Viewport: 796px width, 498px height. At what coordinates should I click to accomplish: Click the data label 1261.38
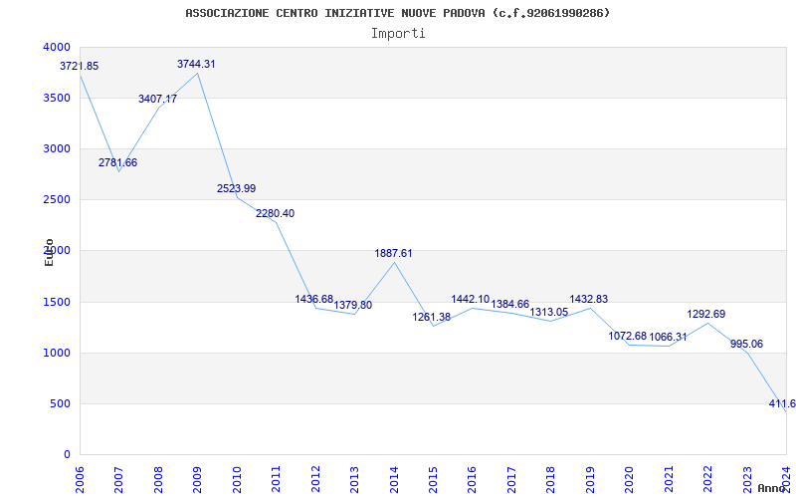(x=432, y=317)
